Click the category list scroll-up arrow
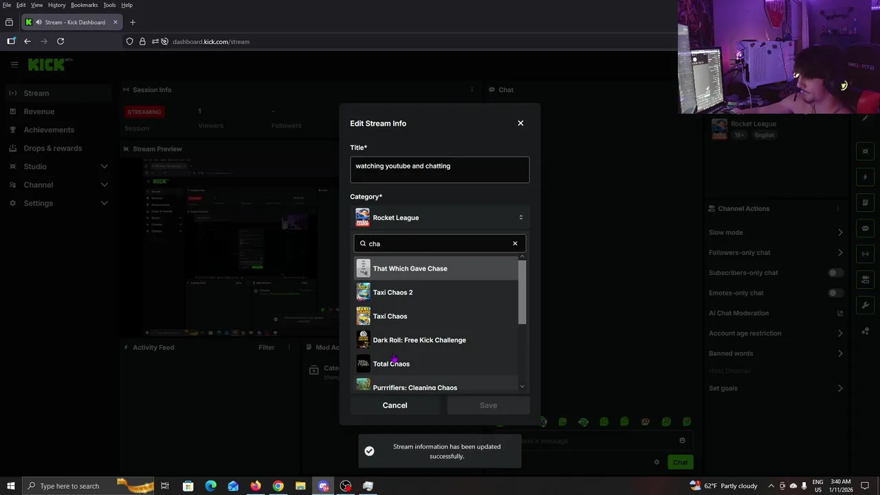The image size is (880, 495). pos(522,257)
